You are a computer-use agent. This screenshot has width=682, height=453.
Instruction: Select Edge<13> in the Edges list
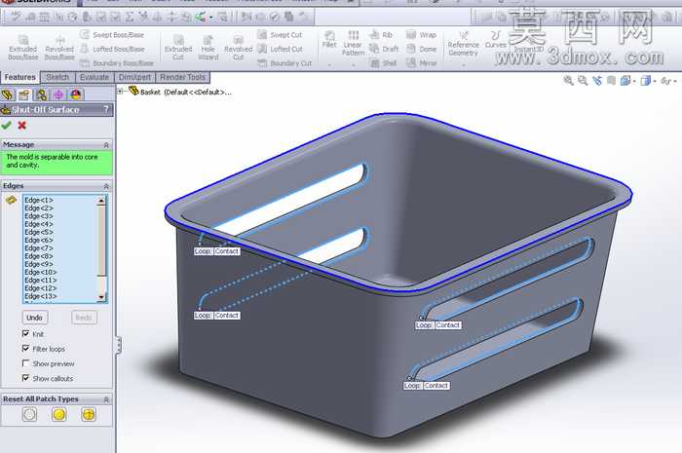click(x=41, y=296)
